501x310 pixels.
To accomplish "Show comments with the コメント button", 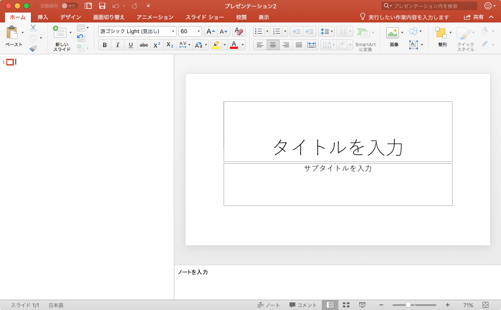I will (303, 305).
